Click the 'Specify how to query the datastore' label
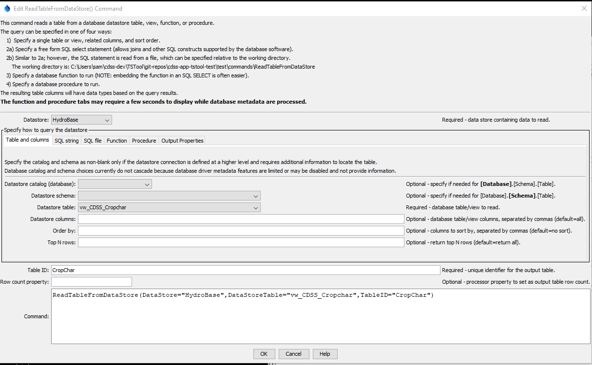Viewport: 592px width, 365px height. coord(46,130)
